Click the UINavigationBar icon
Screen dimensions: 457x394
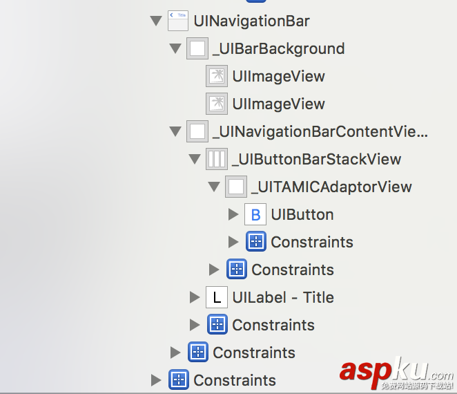click(x=177, y=21)
